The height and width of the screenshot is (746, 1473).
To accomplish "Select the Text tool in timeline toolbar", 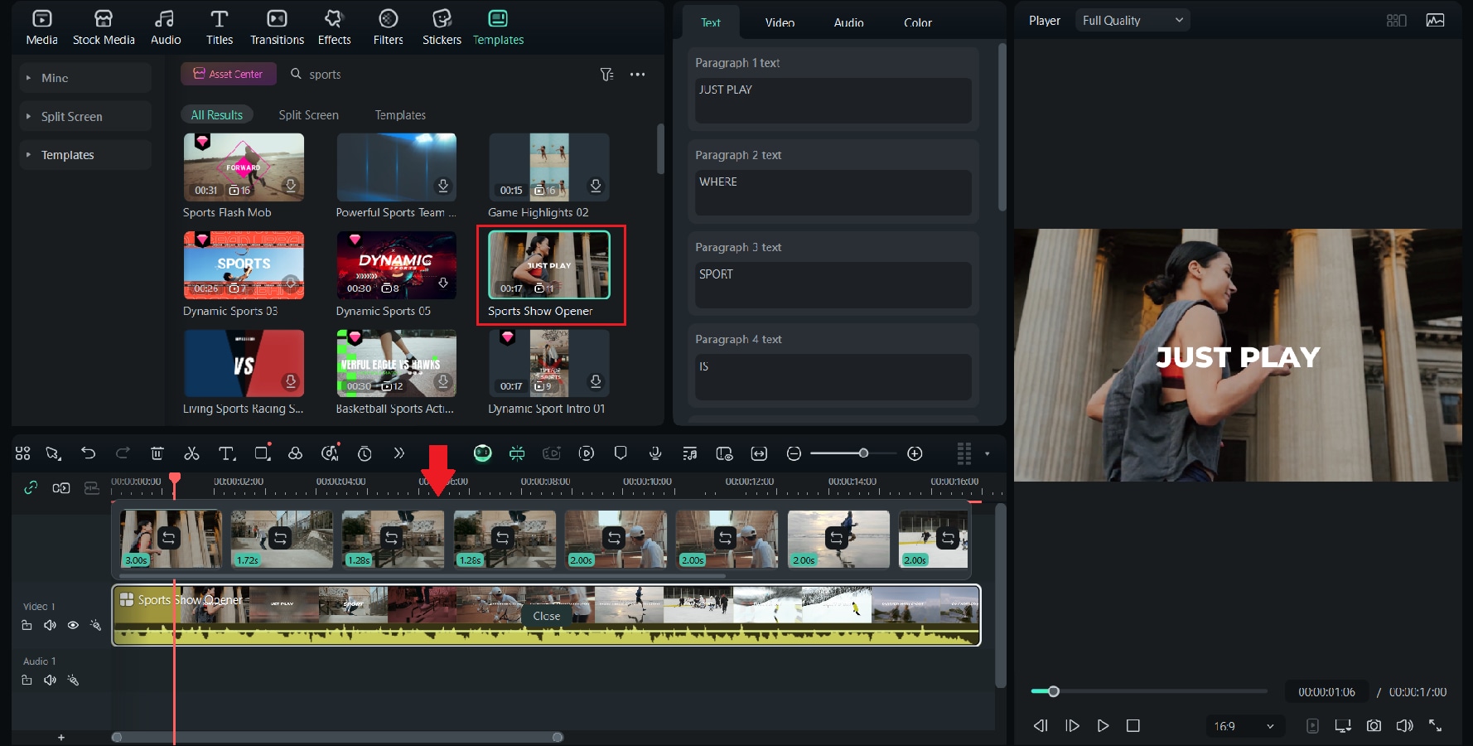I will pos(226,453).
